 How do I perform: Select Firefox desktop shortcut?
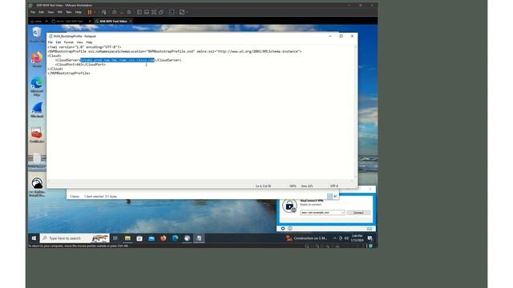point(37,59)
